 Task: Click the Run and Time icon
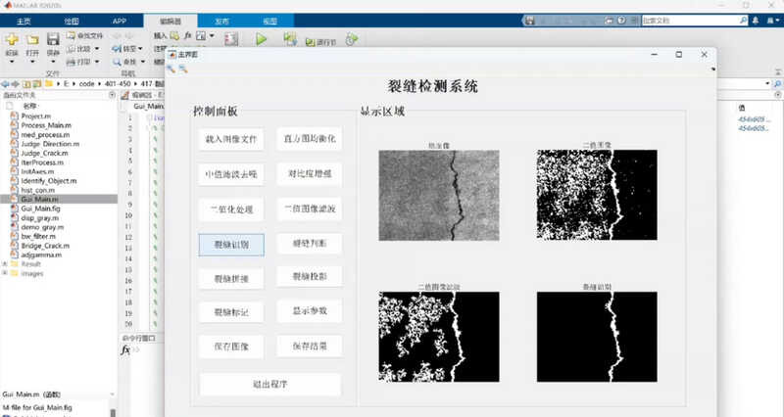pos(351,39)
